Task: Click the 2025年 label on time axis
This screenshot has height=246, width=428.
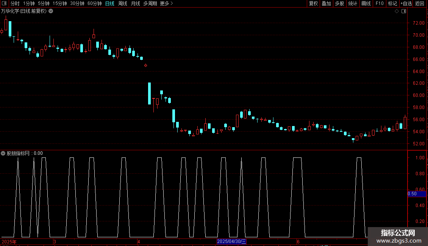Action: 9,241
